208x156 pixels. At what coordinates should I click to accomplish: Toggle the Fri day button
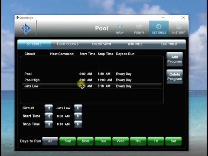click(156, 141)
